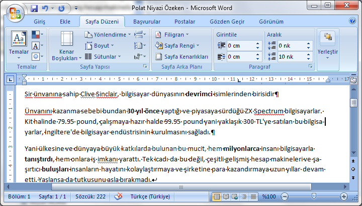Image resolution: width=362 pixels, height=206 pixels.
Task: Open page breaks dropdown icon
Action: [x=140, y=35]
